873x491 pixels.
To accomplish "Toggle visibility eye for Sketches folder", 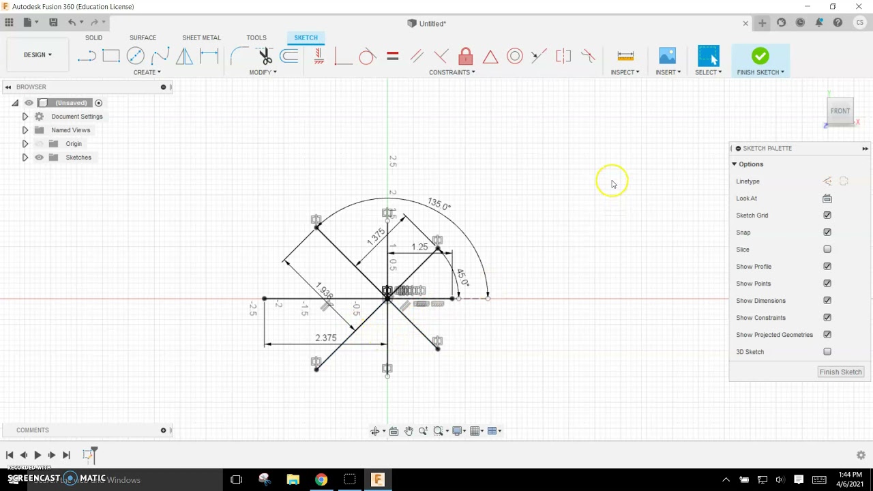I will [x=39, y=158].
